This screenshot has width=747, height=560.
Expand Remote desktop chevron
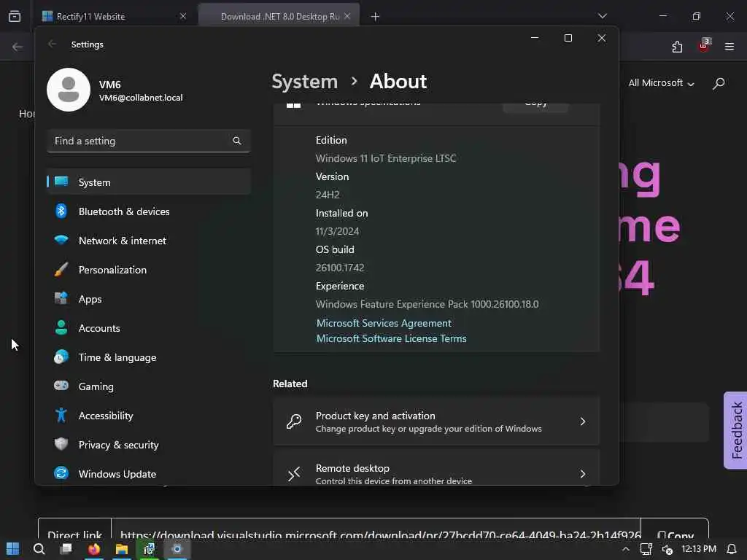point(583,474)
